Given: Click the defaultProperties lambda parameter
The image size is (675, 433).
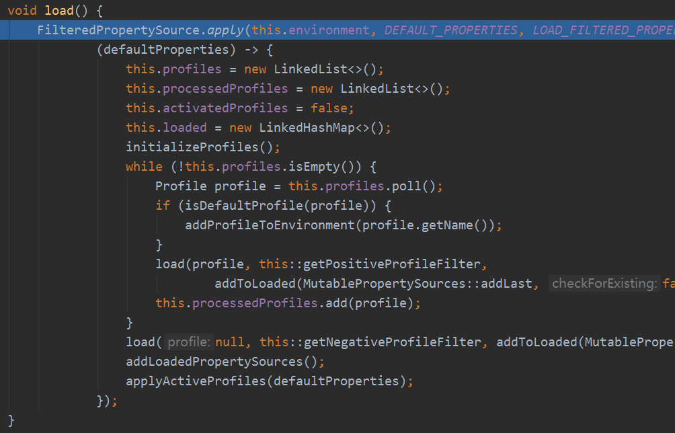Looking at the screenshot, I should [x=166, y=50].
